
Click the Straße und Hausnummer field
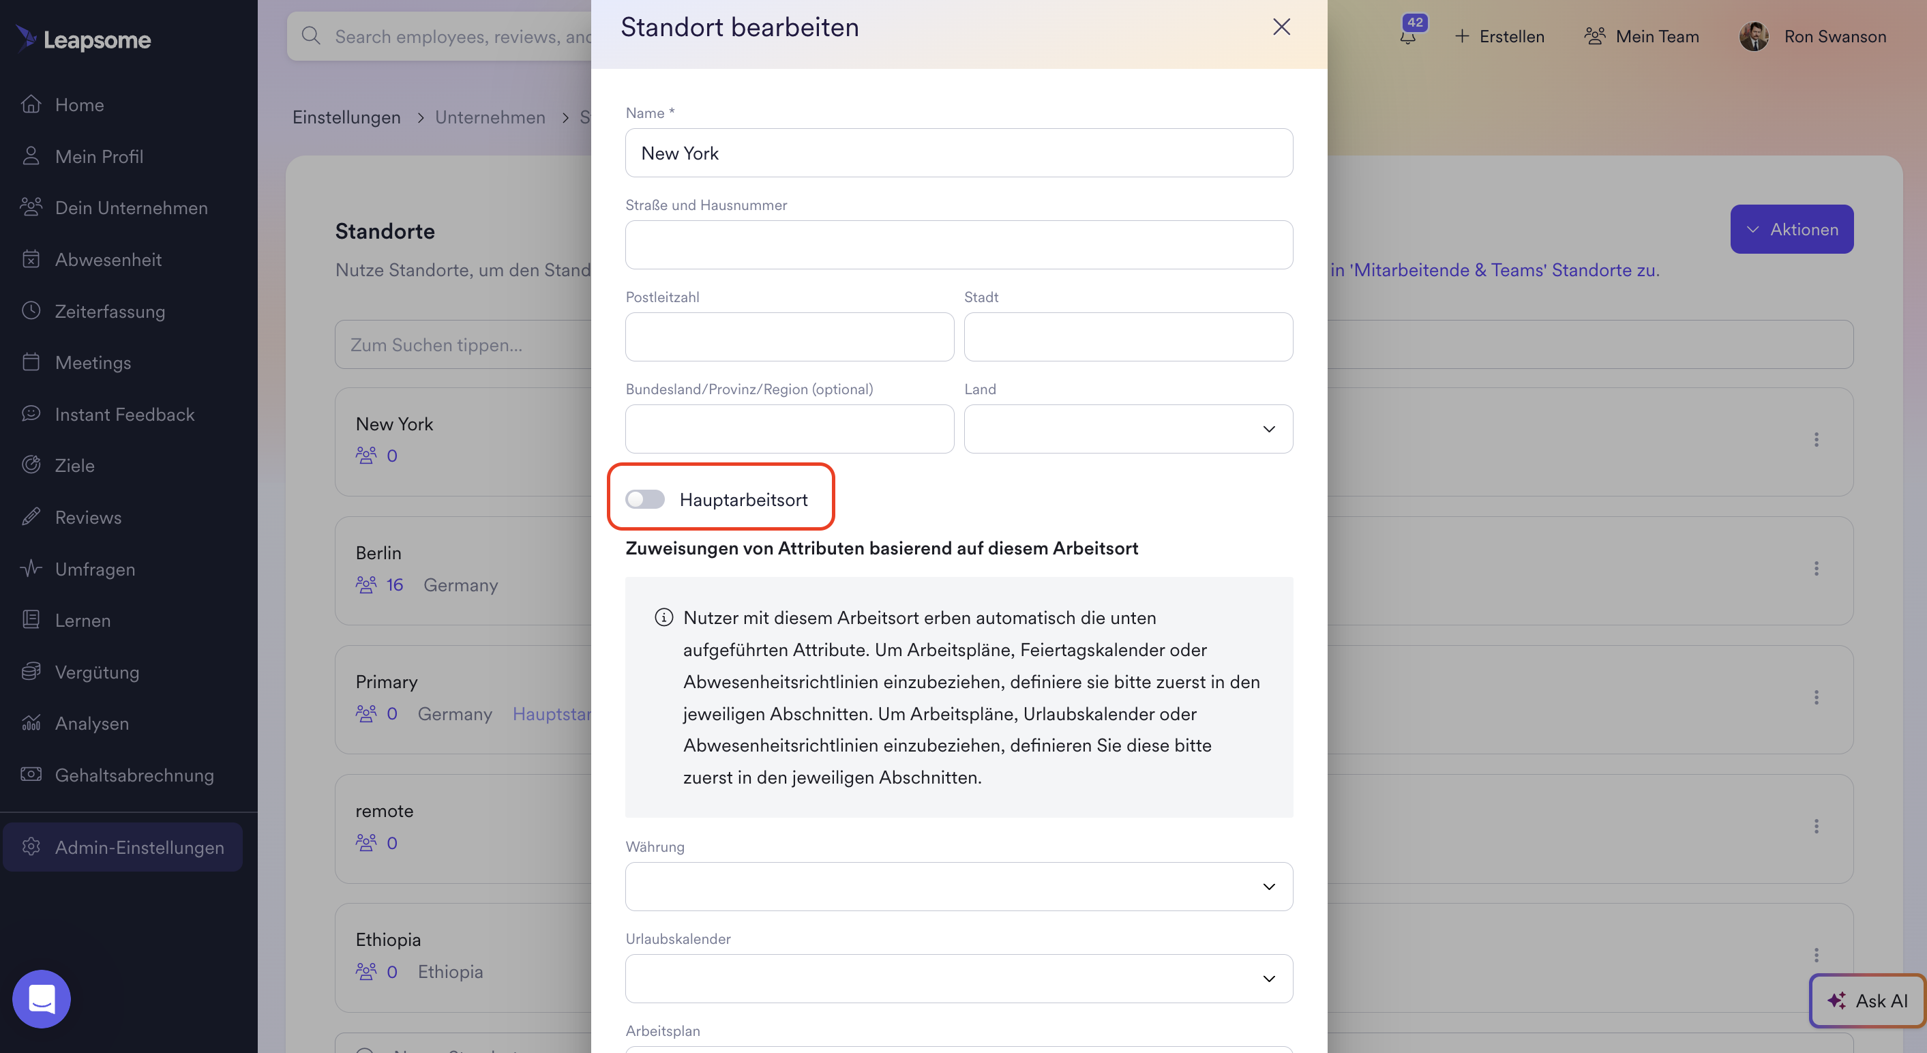point(959,245)
